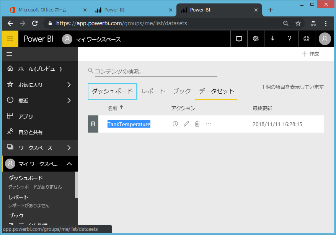Open the Power BI app launcher grid
The height and width of the screenshot is (235, 336).
[10, 39]
